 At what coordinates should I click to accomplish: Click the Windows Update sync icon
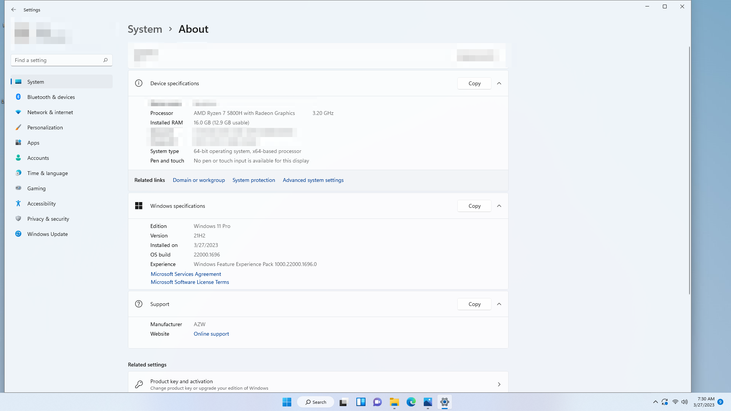18,234
